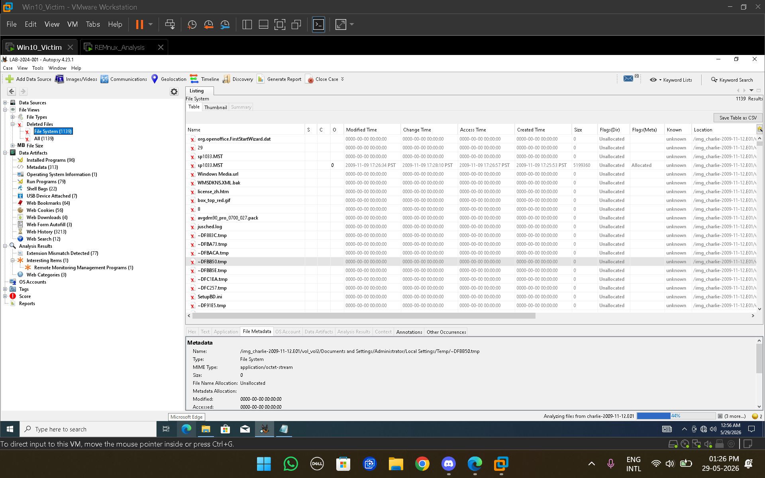Screen dimensions: 765x478
Task: Open the tree view gear settings icon
Action: (x=174, y=92)
